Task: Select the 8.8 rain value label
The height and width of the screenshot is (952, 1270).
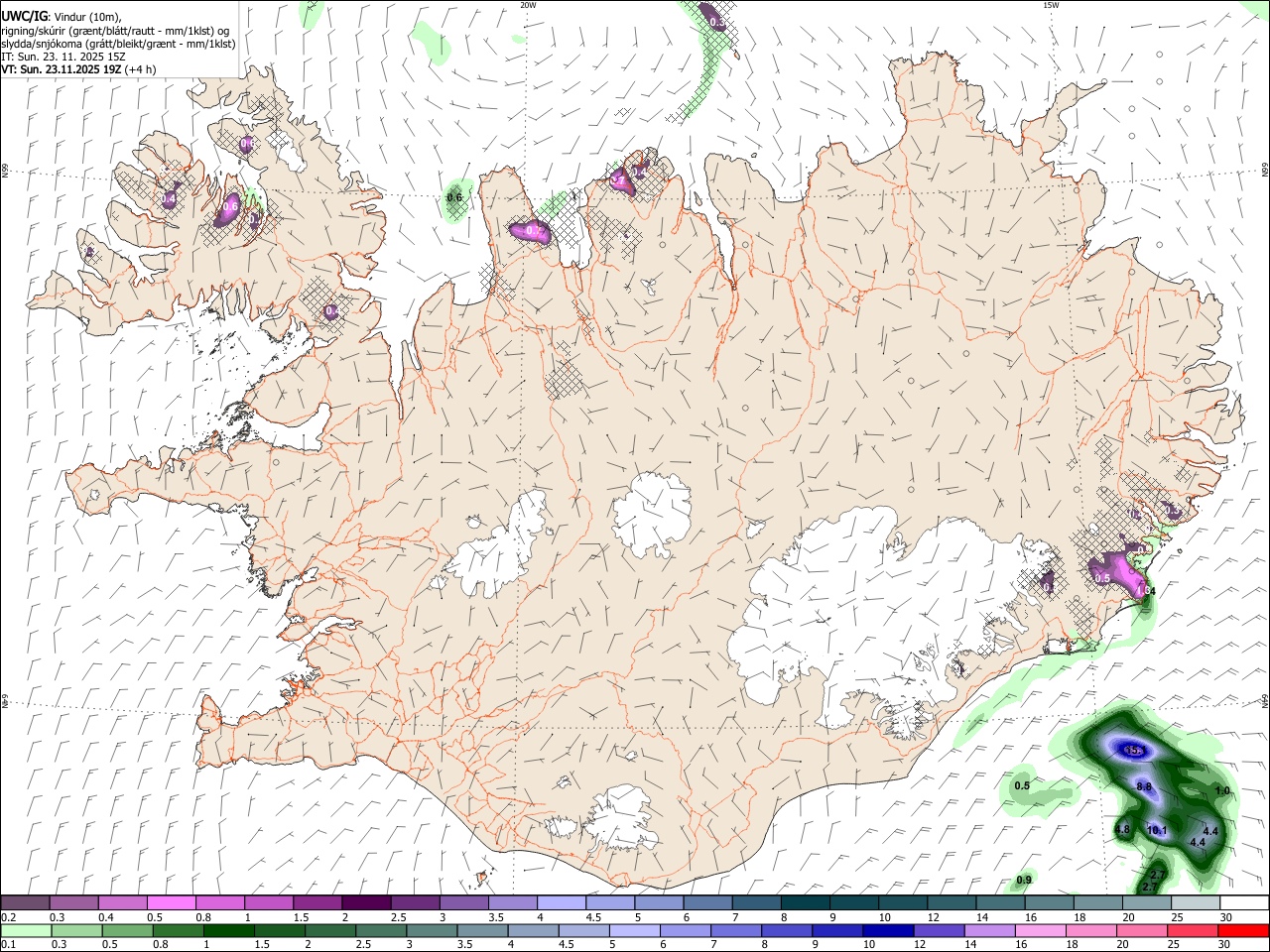Action: [1144, 786]
